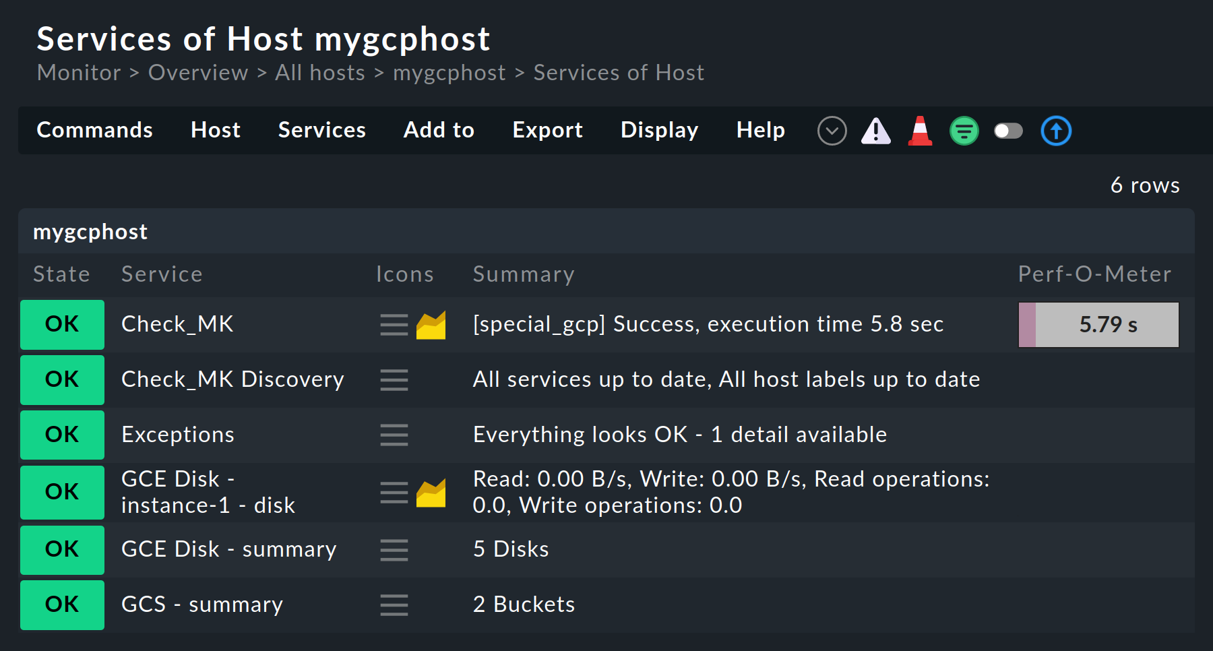1213x651 pixels.
Task: Open action menu for GCE Disk - summary
Action: coord(394,550)
